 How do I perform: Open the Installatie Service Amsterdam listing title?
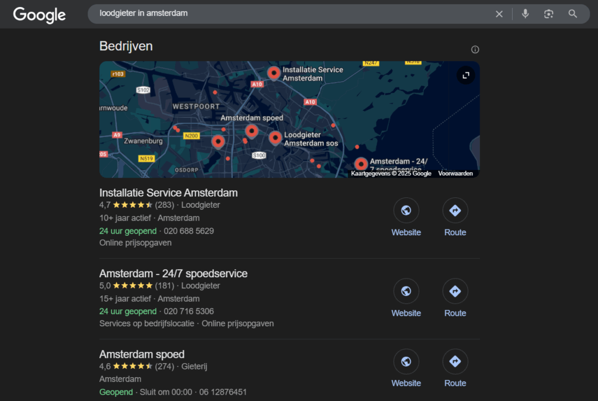click(x=168, y=193)
